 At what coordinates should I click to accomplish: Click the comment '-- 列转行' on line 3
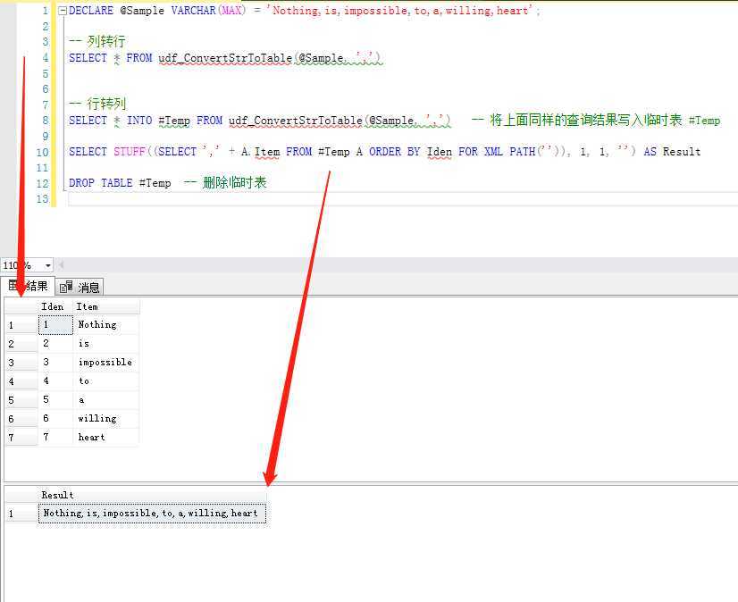click(x=97, y=41)
